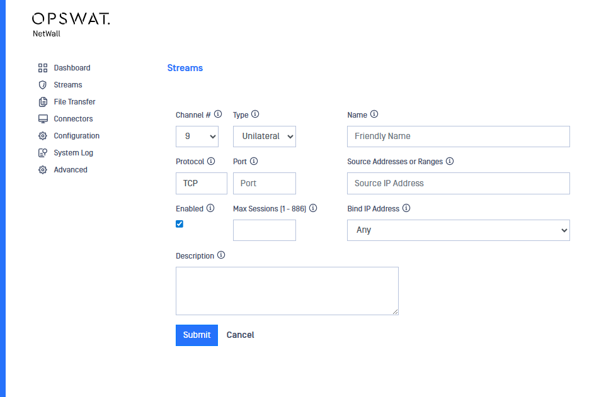Uncheck the Enabled checkbox
Image resolution: width=611 pixels, height=397 pixels.
point(180,224)
